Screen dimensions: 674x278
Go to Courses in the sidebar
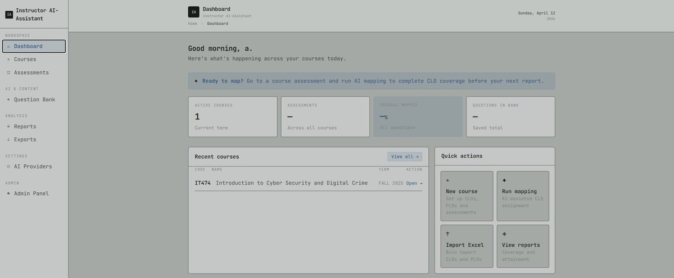point(34,59)
